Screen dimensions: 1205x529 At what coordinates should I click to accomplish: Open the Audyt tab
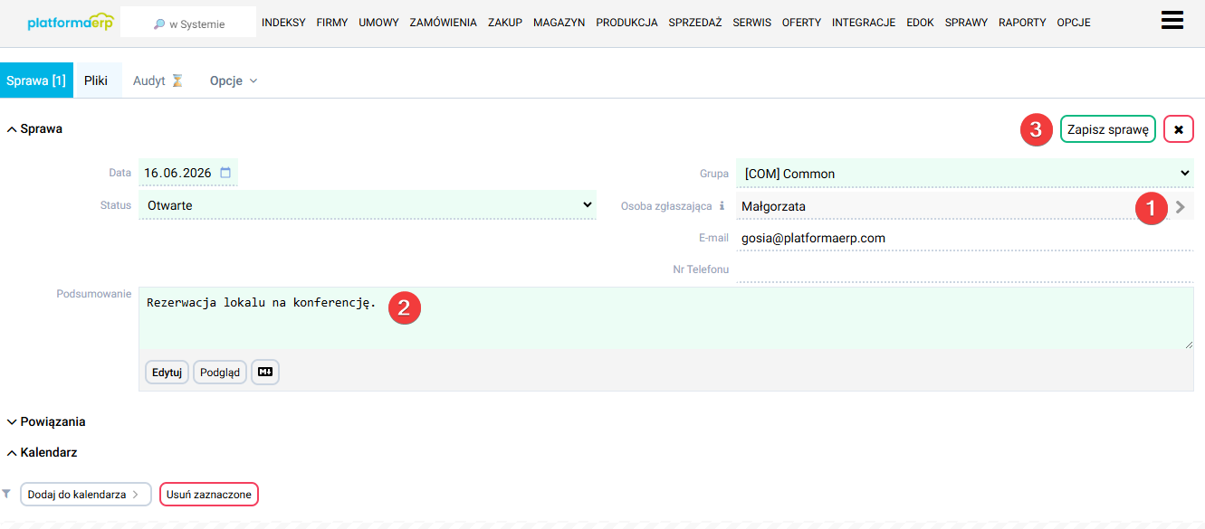click(x=158, y=80)
